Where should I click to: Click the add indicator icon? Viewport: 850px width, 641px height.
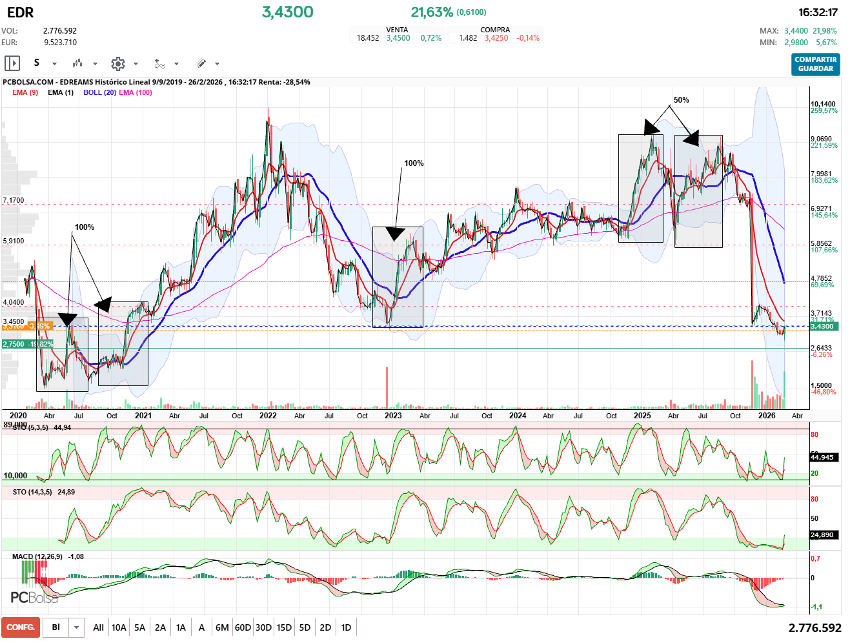(159, 63)
